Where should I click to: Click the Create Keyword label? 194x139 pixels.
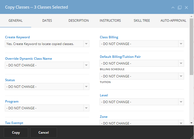(x=17, y=37)
